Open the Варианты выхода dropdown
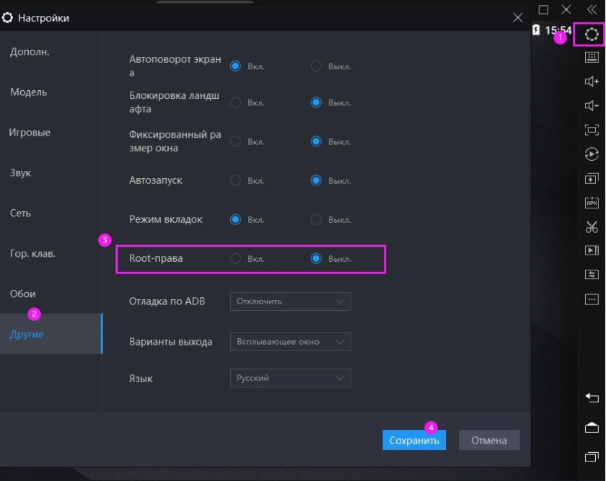Screen dimensions: 606x481 tap(290, 342)
